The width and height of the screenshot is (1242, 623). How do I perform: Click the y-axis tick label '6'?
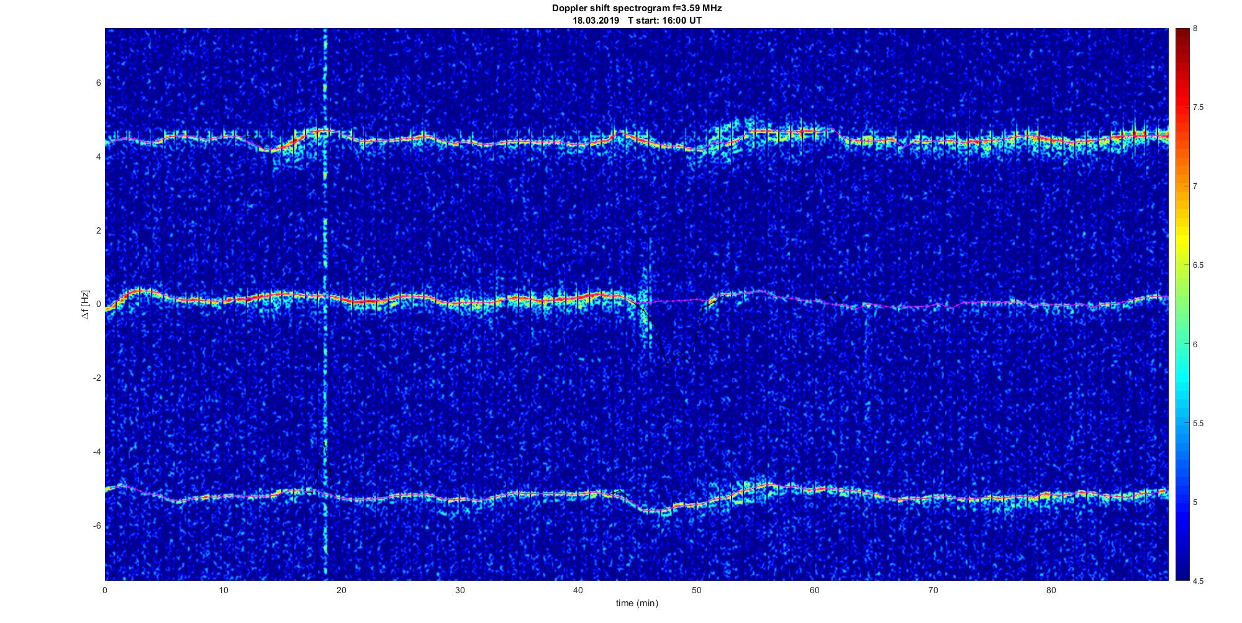click(98, 83)
